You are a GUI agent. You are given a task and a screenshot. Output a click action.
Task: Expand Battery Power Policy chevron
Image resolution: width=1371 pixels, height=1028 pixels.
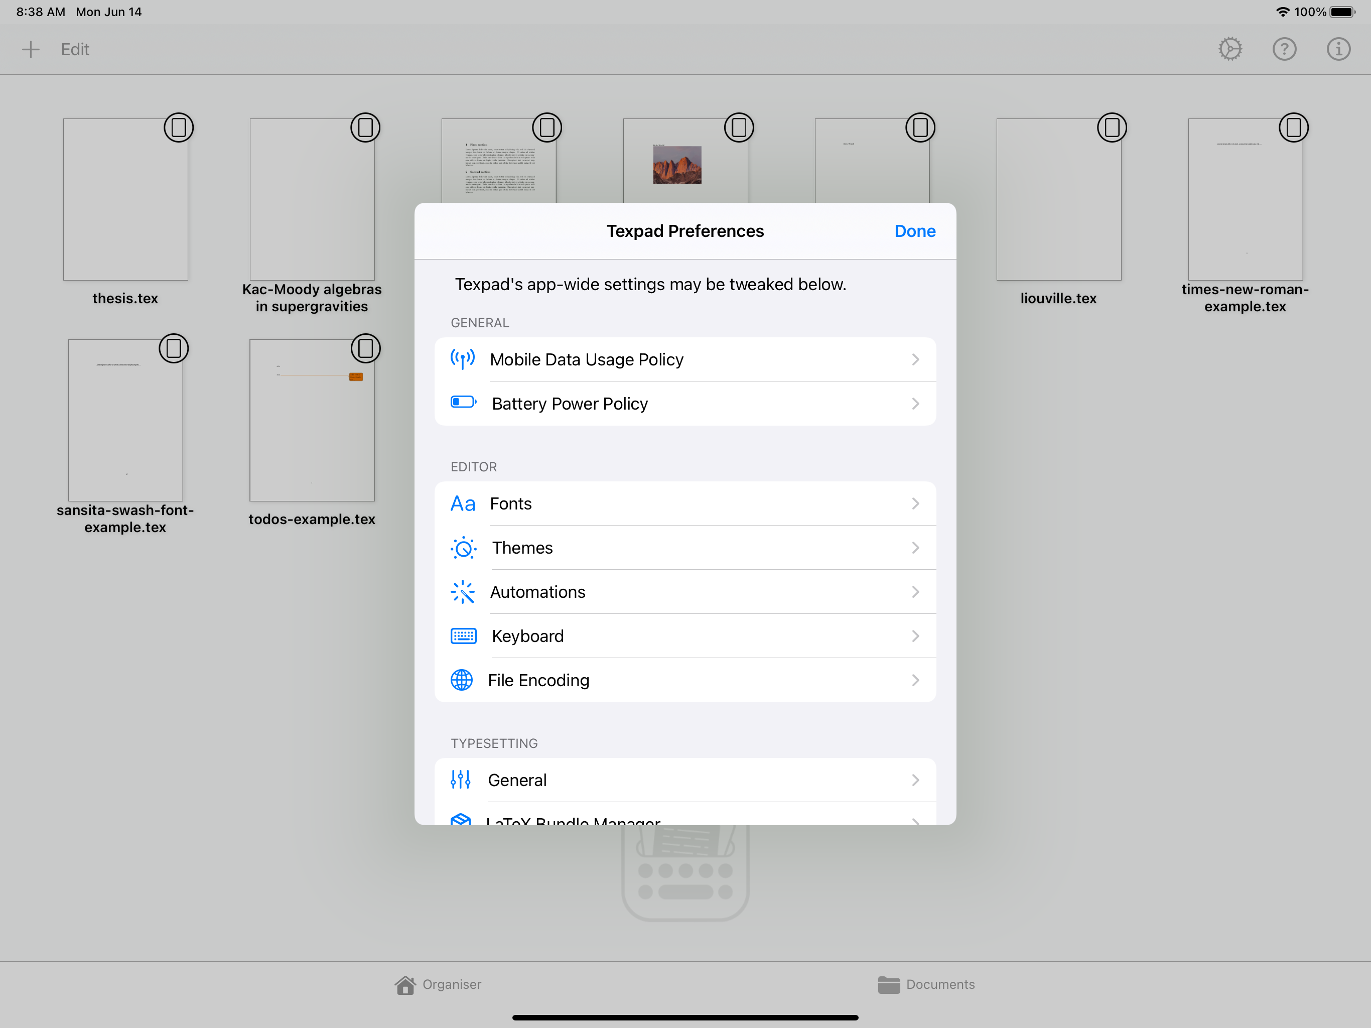click(x=915, y=404)
